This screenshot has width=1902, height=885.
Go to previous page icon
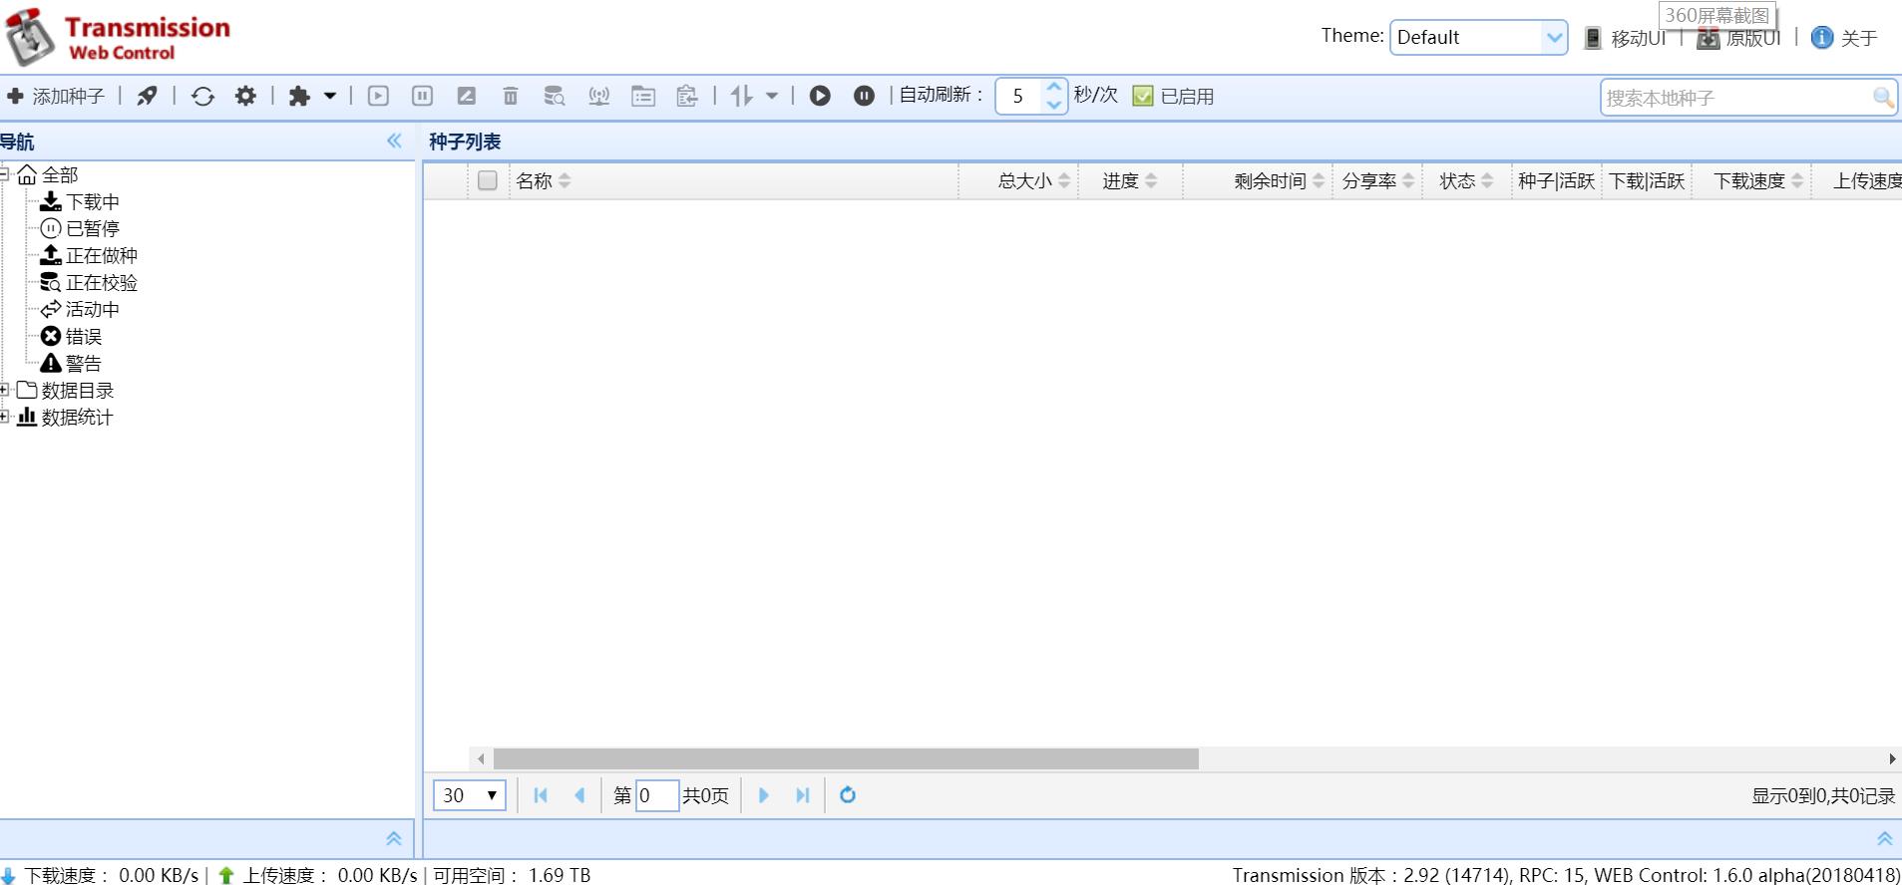[579, 795]
